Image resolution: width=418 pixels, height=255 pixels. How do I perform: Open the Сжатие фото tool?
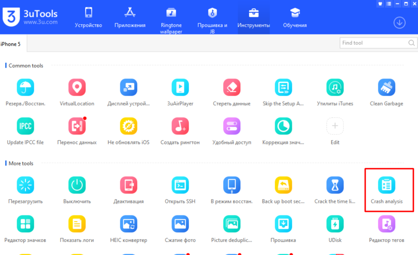click(180, 224)
